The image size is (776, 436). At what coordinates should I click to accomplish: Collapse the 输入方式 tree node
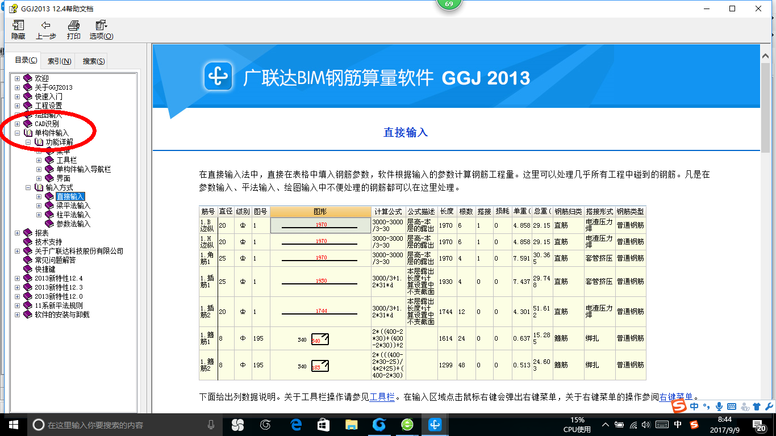(x=28, y=187)
